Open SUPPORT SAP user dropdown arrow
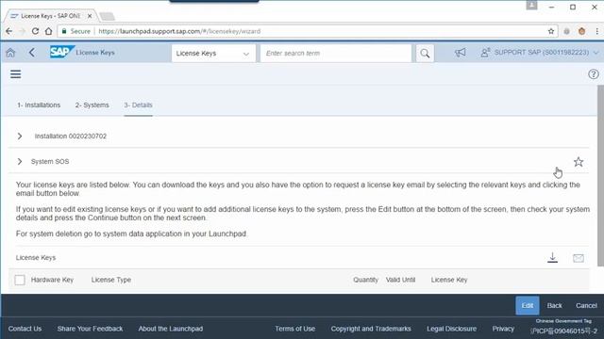 596,53
